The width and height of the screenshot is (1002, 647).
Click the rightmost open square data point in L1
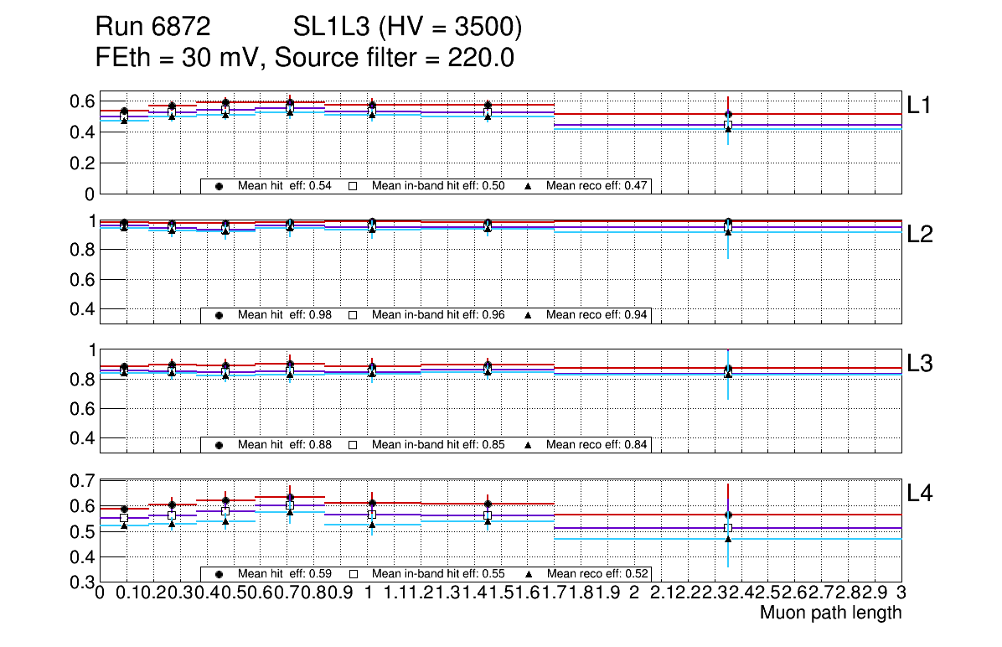tap(728, 125)
